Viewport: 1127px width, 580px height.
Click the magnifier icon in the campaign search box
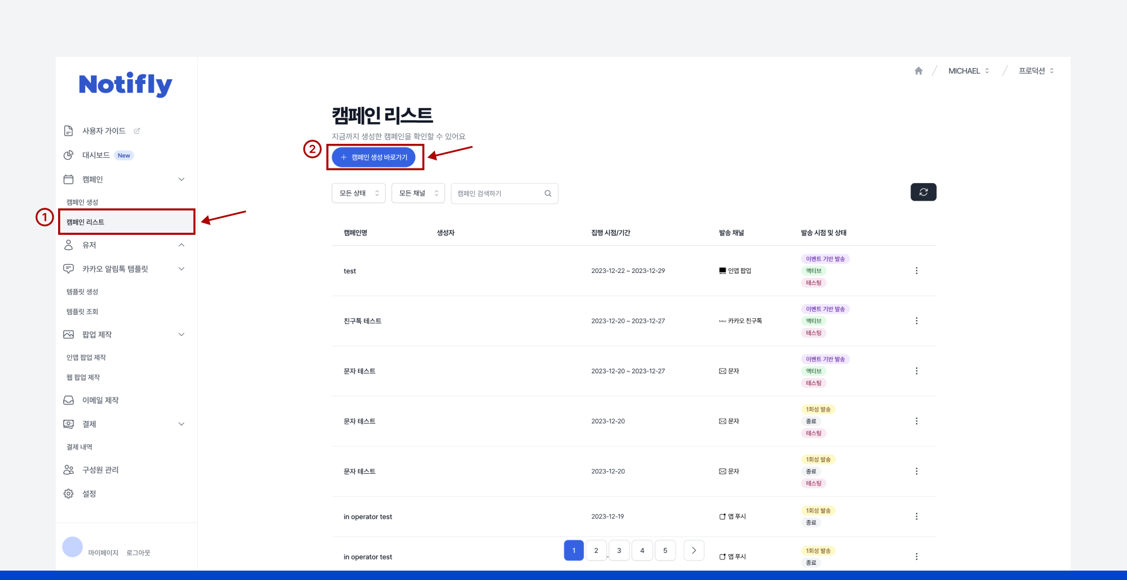(548, 193)
